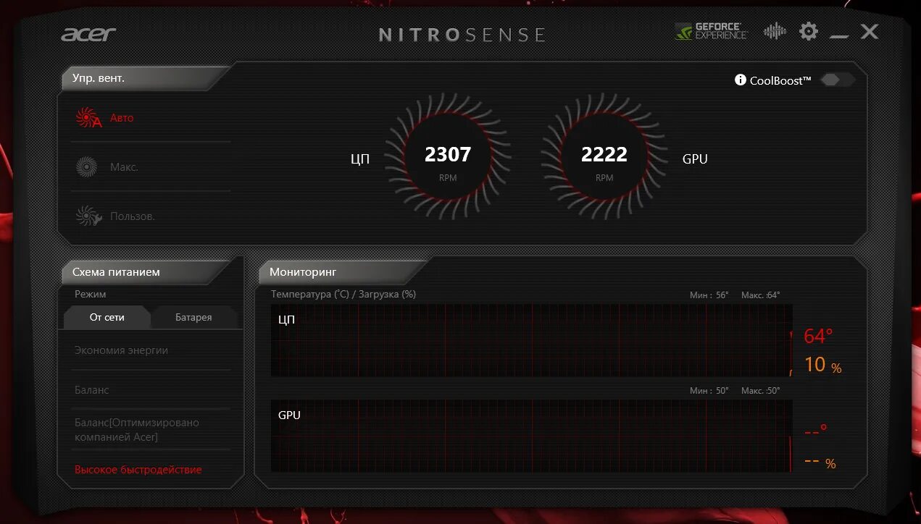This screenshot has width=921, height=524.
Task: Open NitroSense settings gear
Action: pos(809,31)
